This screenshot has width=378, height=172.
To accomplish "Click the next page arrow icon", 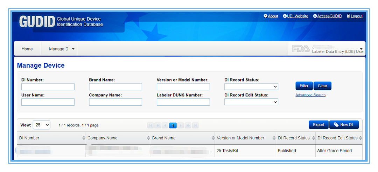I will [x=181, y=125].
